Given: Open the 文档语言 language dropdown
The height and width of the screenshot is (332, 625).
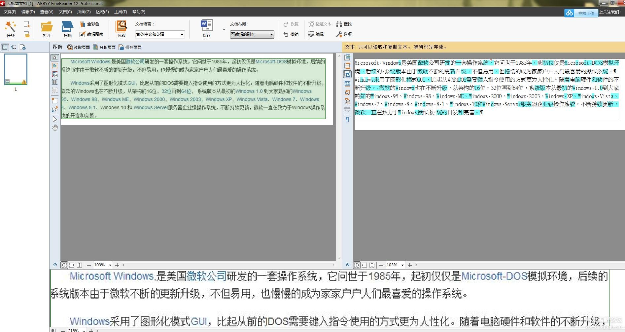Looking at the screenshot, I should [160, 34].
